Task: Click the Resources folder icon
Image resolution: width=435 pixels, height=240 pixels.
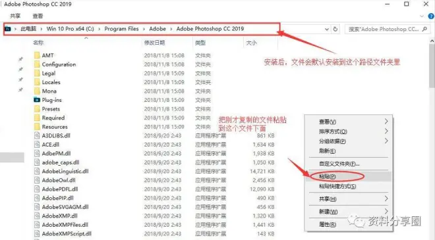Action: click(37, 126)
